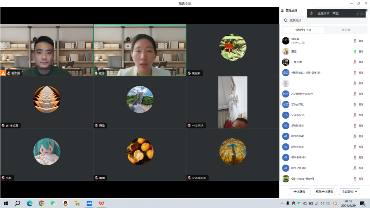Open WPS Office from the taskbar

coord(101,203)
